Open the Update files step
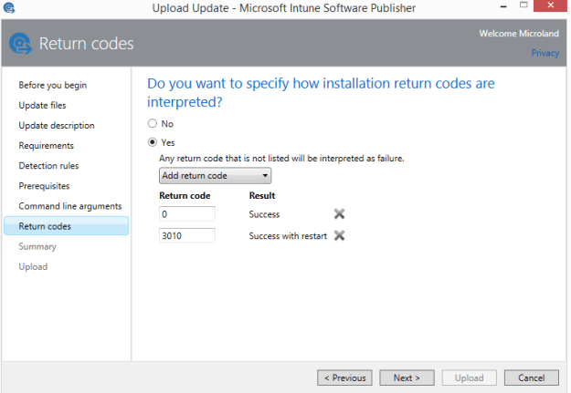 (42, 106)
